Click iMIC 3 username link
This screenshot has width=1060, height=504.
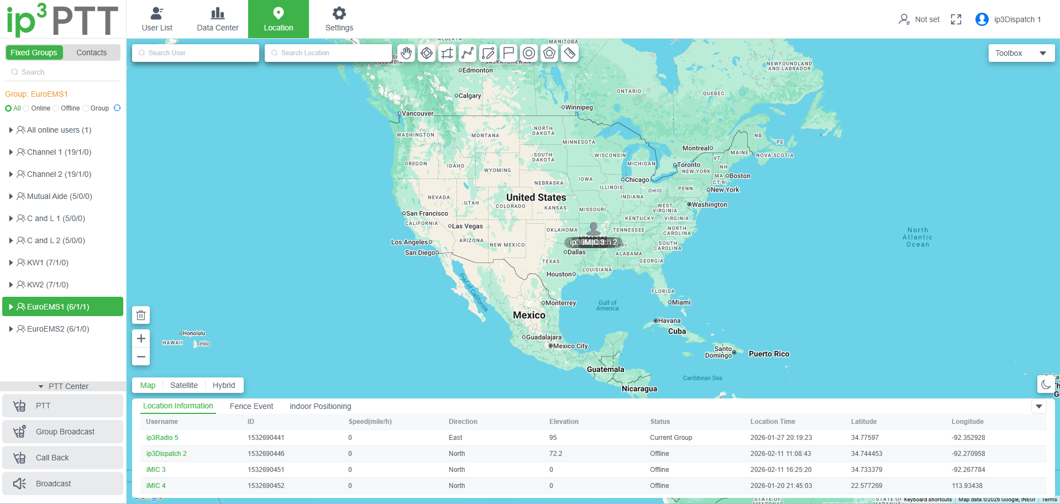tap(156, 470)
